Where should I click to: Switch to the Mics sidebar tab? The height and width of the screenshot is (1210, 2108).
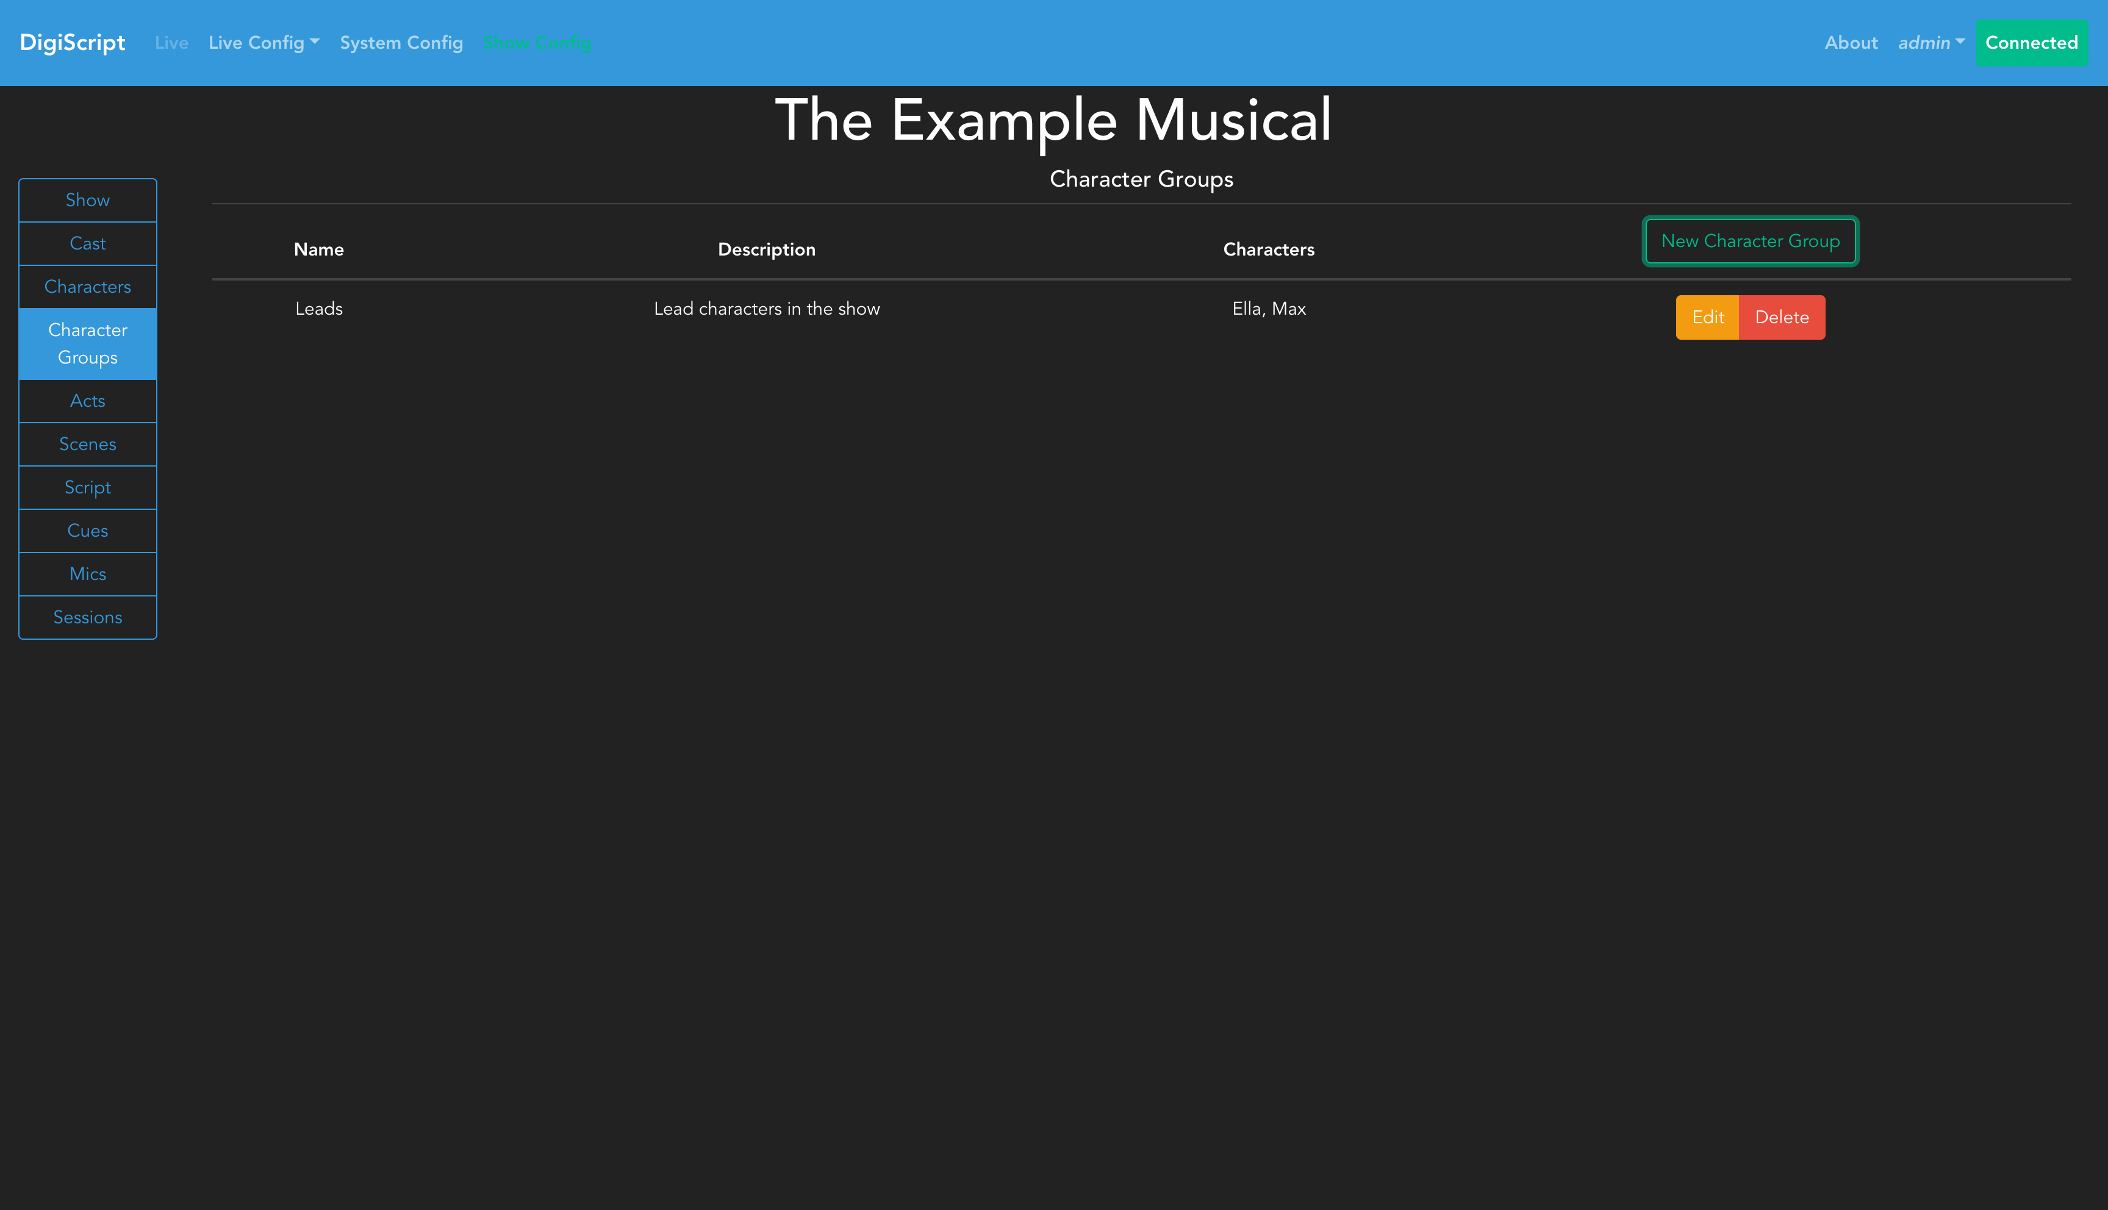point(87,573)
